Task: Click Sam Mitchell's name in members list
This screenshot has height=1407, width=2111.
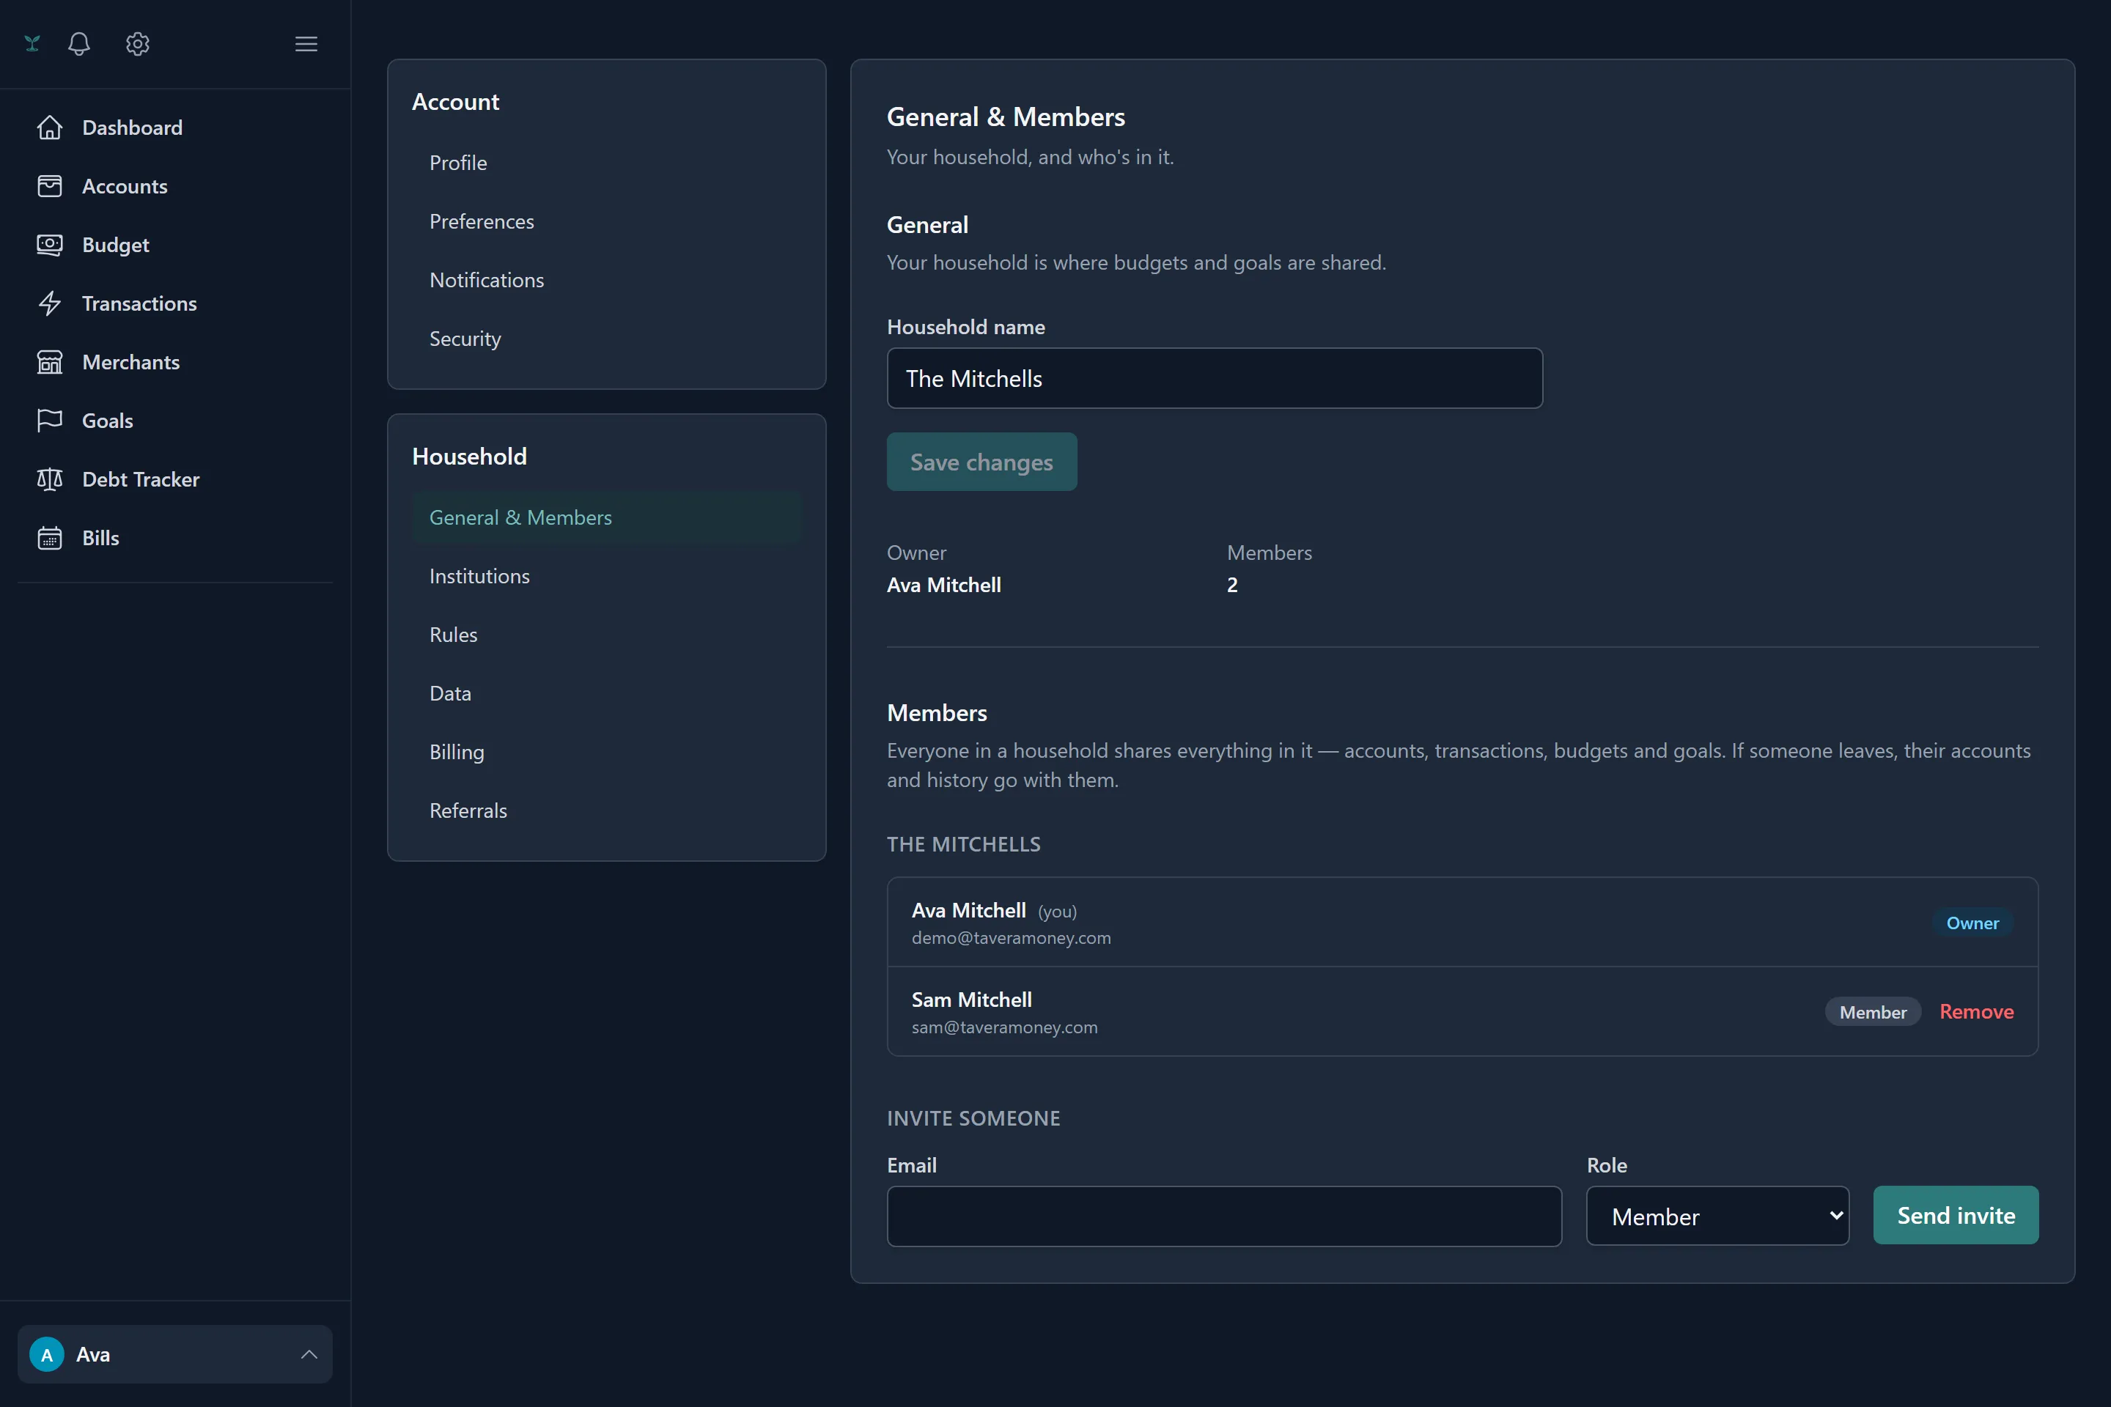Action: coord(971,1000)
